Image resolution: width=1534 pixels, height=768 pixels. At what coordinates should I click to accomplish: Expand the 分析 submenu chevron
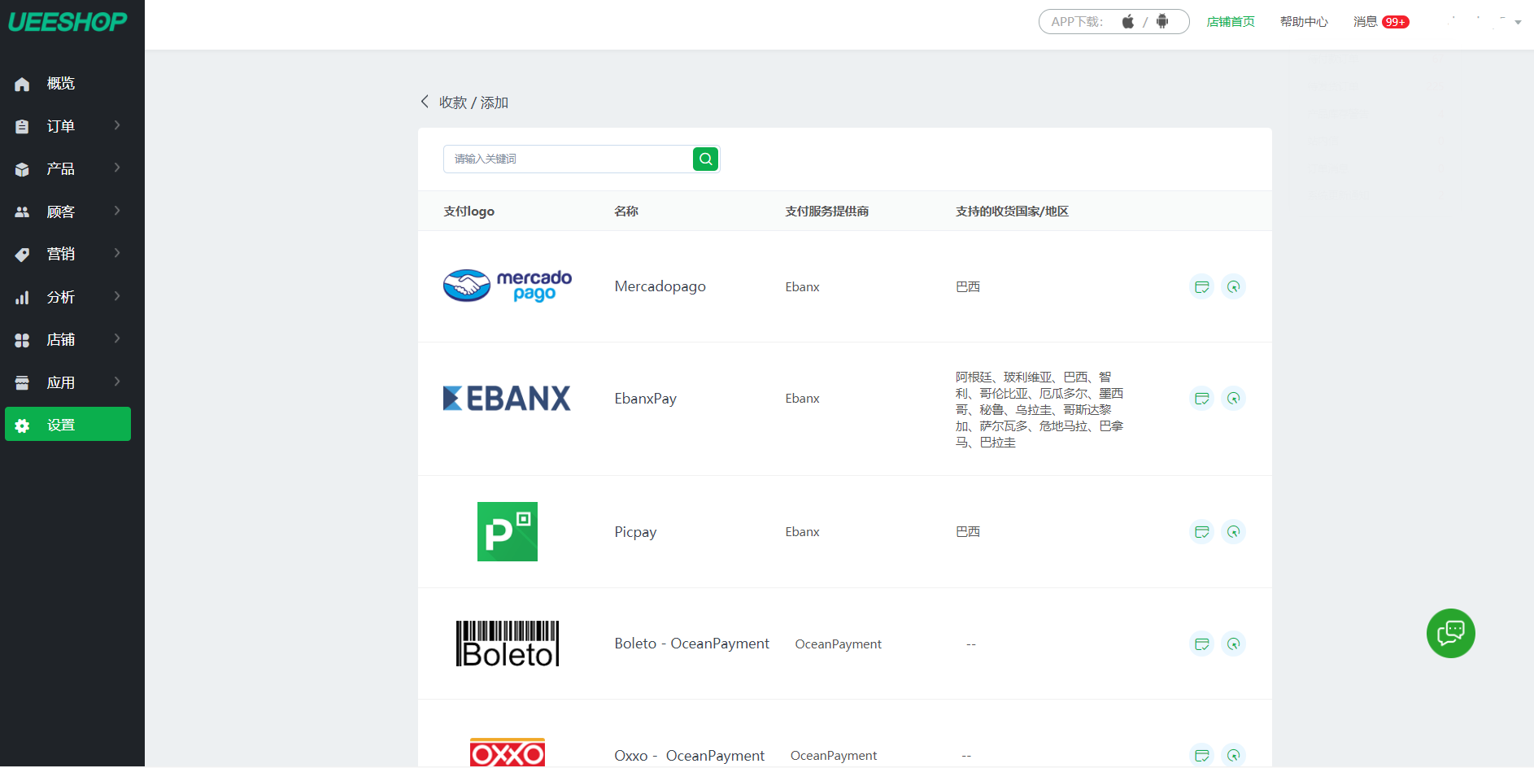click(x=117, y=296)
